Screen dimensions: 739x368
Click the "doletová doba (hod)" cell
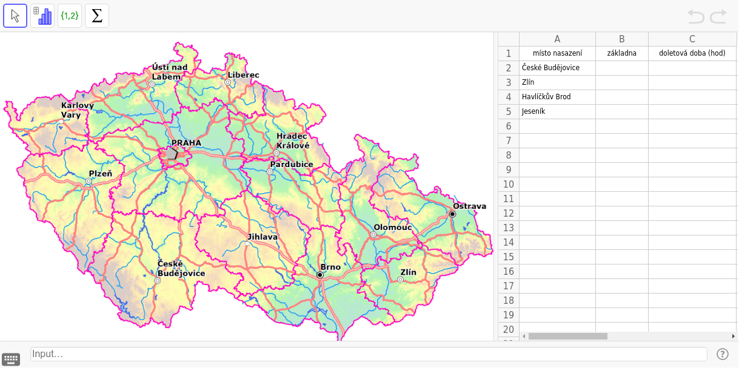click(x=692, y=53)
